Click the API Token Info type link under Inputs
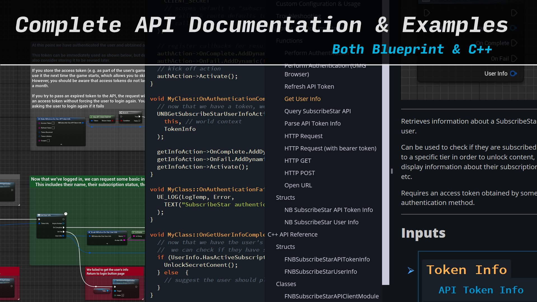Image resolution: width=537 pixels, height=302 pixels. (481, 290)
